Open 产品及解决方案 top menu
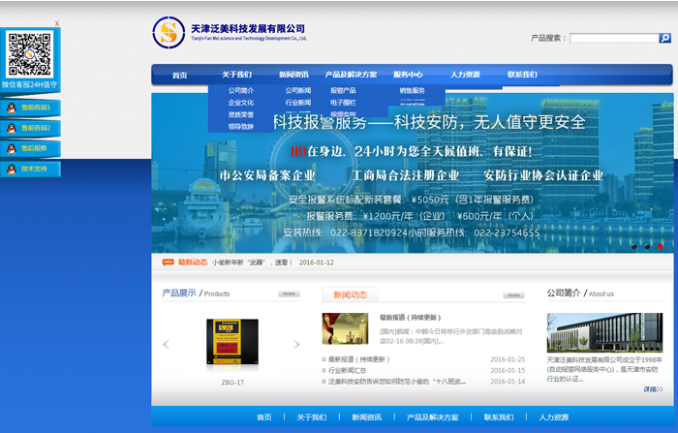Screen dimensions: 678x433 (351, 75)
